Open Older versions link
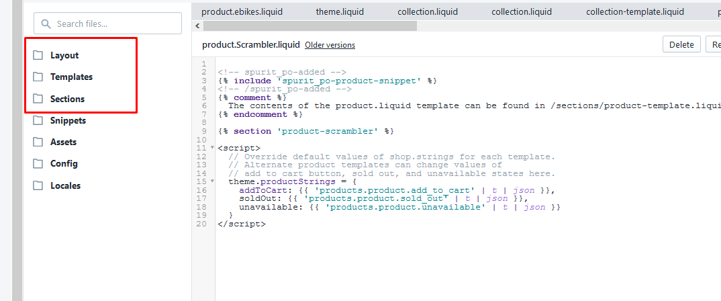Viewport: 721px width, 301px height. 330,45
